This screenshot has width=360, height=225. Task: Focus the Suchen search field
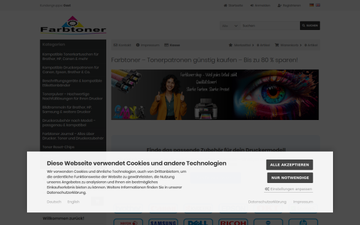tap(270, 26)
